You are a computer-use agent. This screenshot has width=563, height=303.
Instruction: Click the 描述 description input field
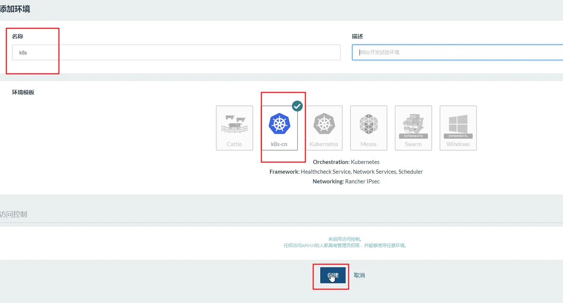(x=457, y=53)
